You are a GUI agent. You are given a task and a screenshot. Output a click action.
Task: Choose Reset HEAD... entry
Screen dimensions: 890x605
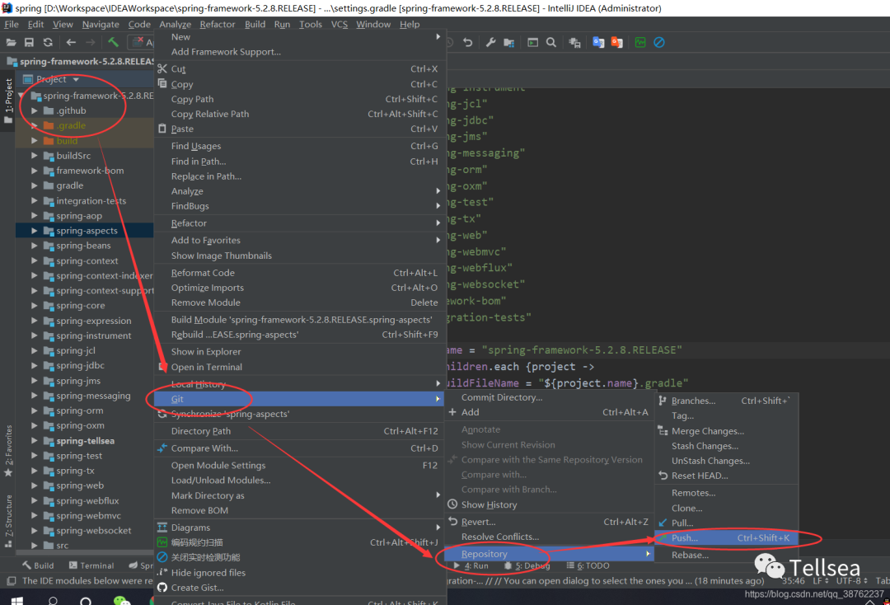point(727,476)
